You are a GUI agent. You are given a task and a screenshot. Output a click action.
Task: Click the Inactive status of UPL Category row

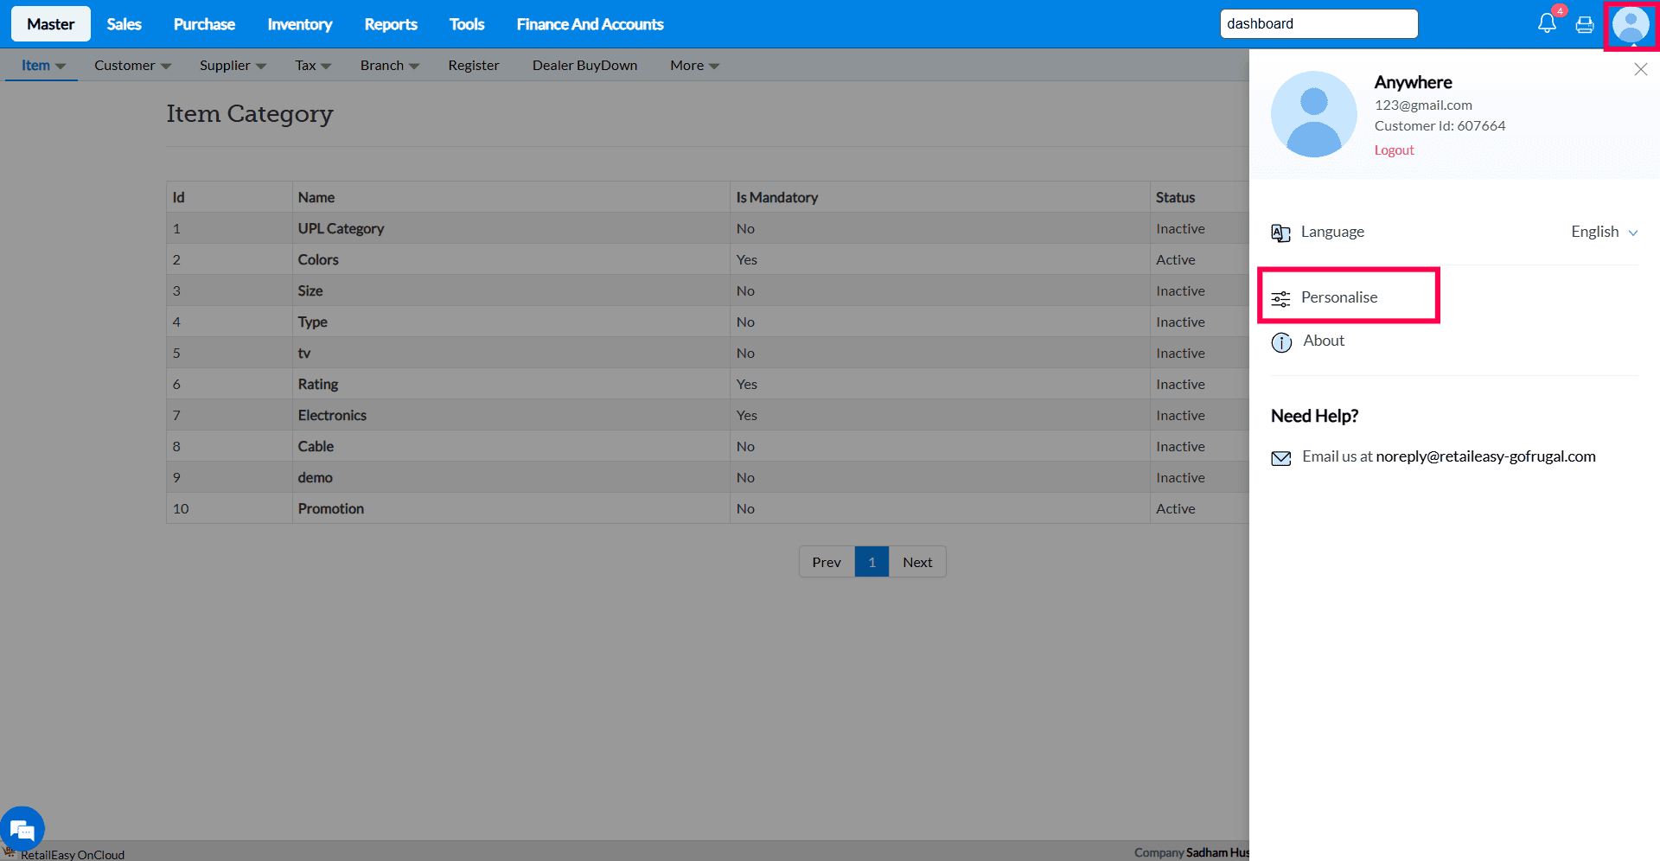(x=1181, y=228)
